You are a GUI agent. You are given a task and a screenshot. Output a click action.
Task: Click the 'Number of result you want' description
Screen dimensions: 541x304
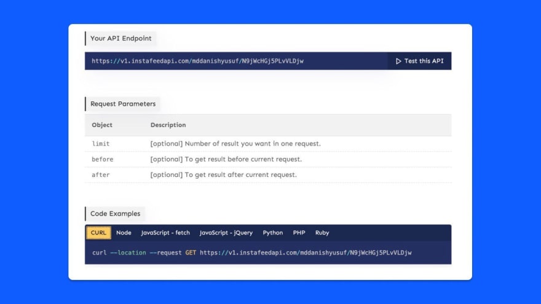[235, 144]
